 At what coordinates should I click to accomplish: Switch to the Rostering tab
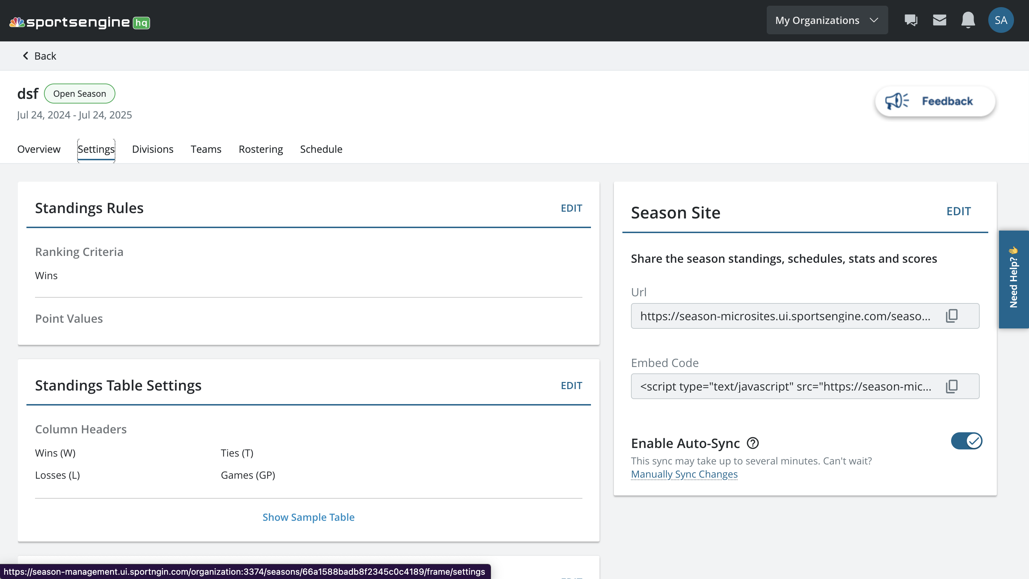point(260,149)
